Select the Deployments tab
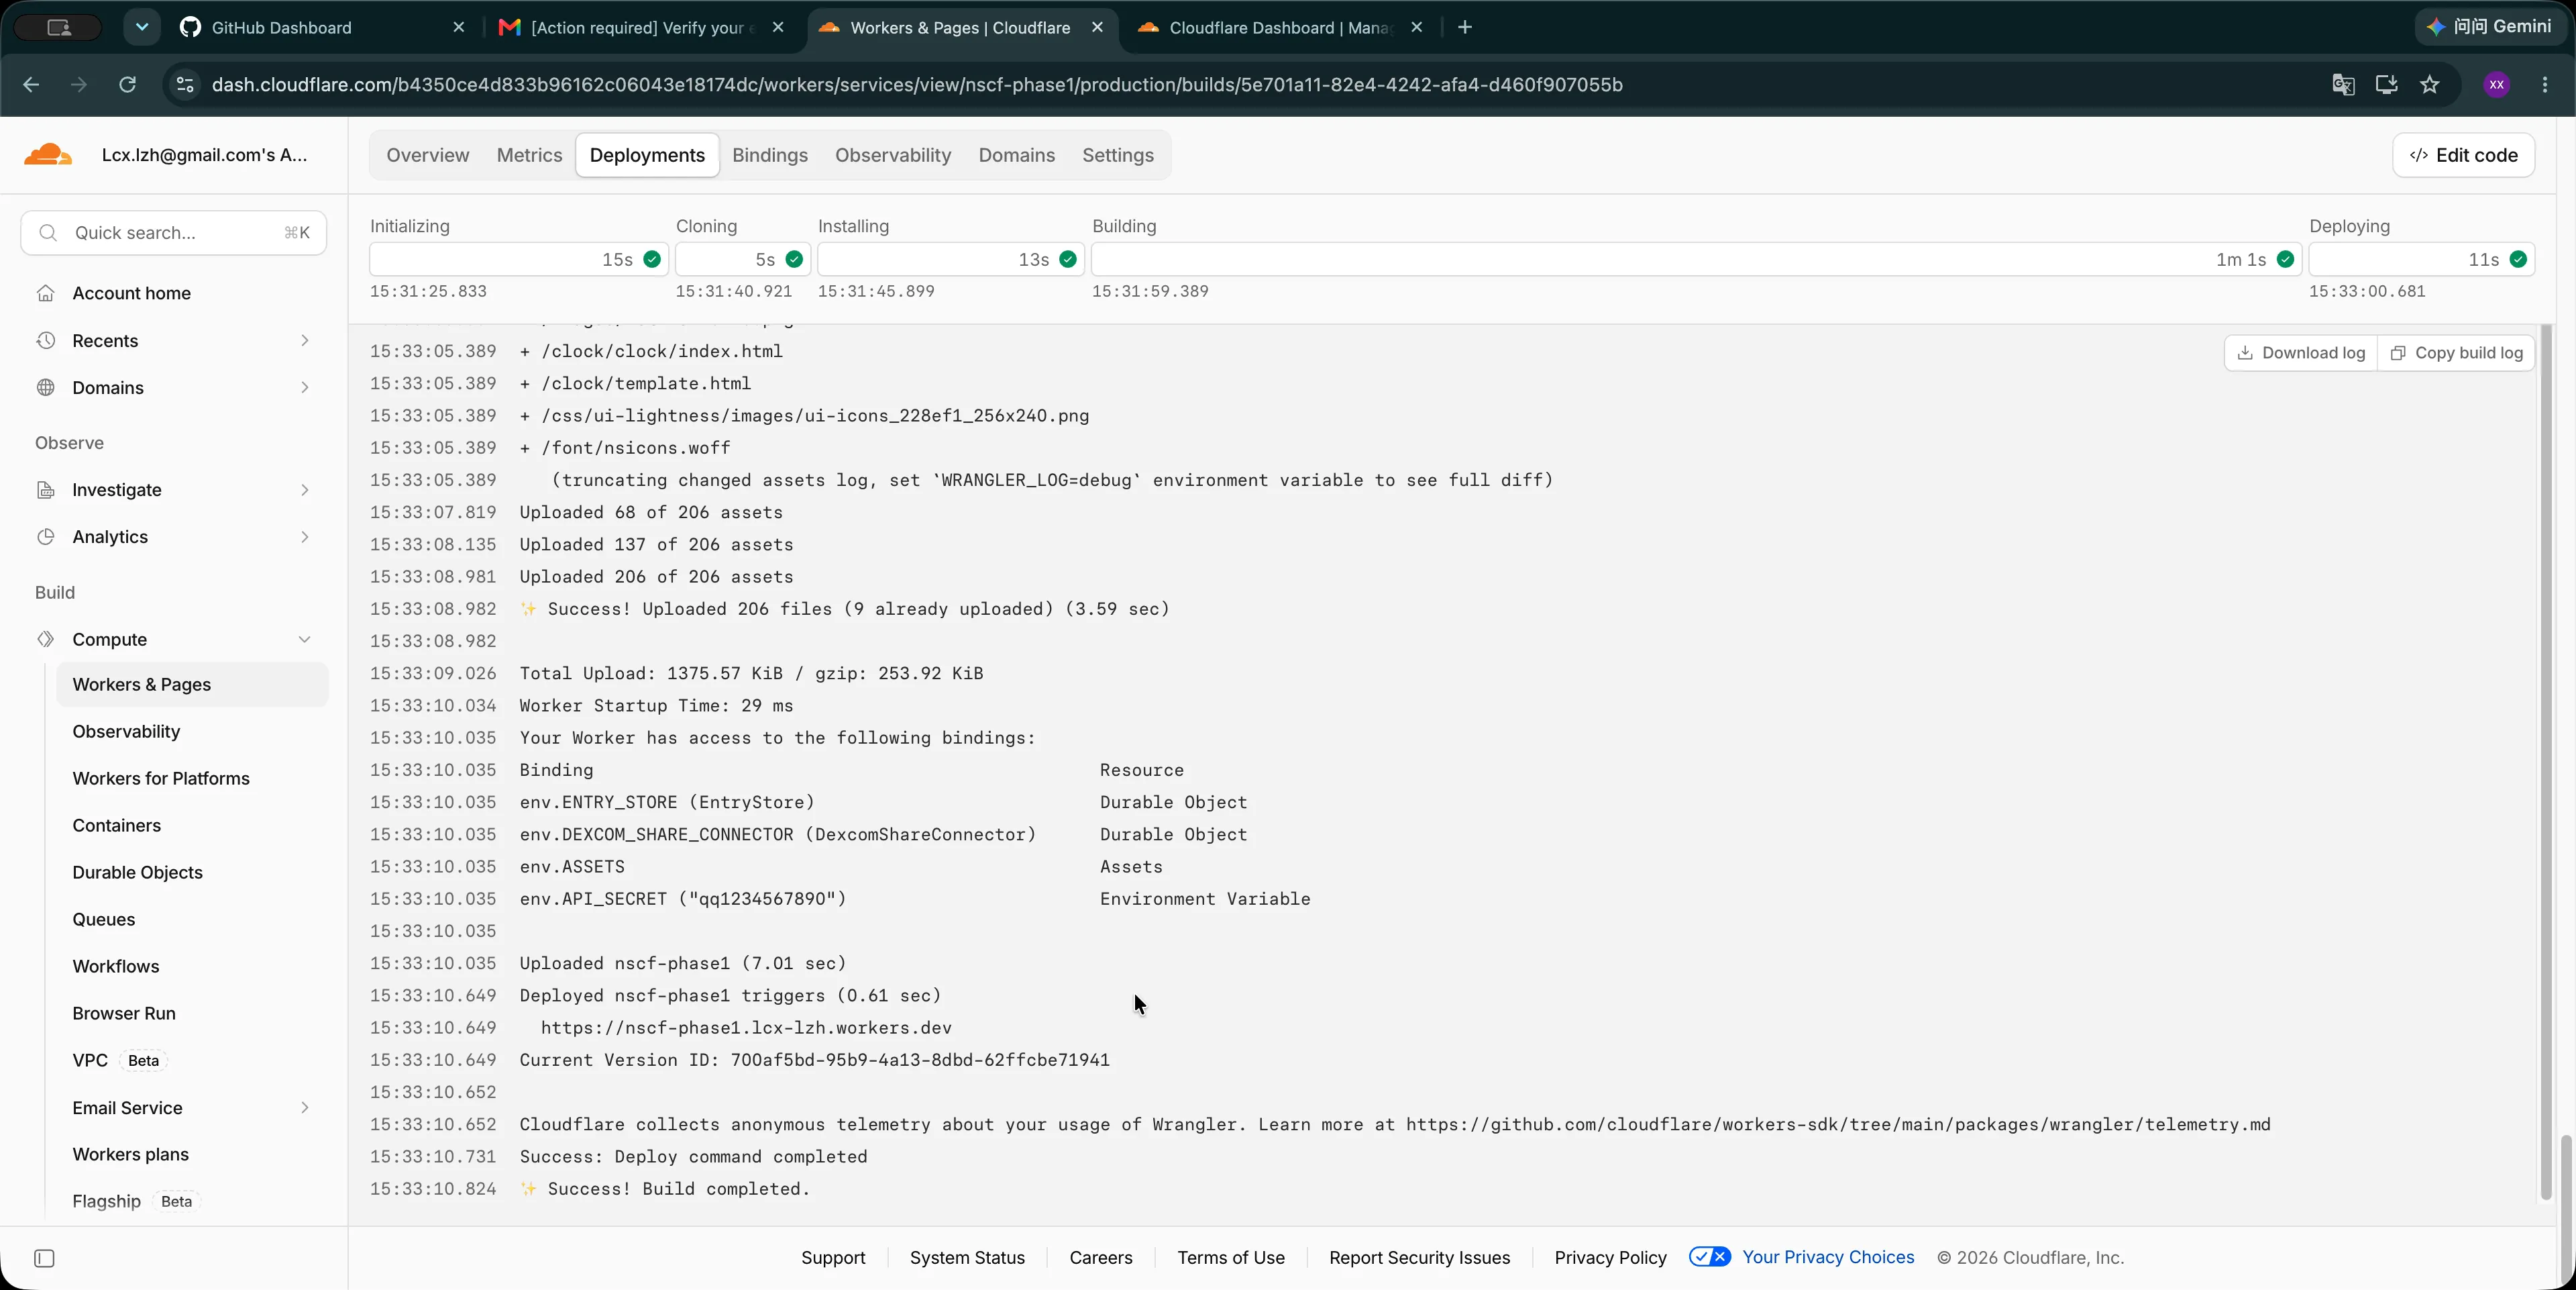 click(x=647, y=155)
